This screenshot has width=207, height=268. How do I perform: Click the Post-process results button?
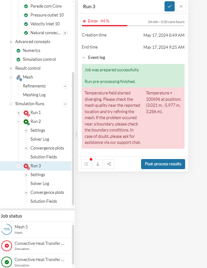coord(163,164)
